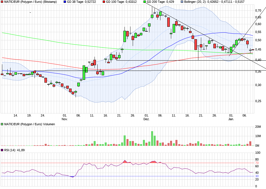Select the MATIC/EUR (Polygon / Euro) (Bitstamp) title
Viewport: 266px width, 189px height.
pos(31,2)
